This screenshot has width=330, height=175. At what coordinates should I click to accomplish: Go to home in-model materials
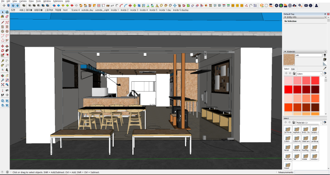tap(294, 73)
